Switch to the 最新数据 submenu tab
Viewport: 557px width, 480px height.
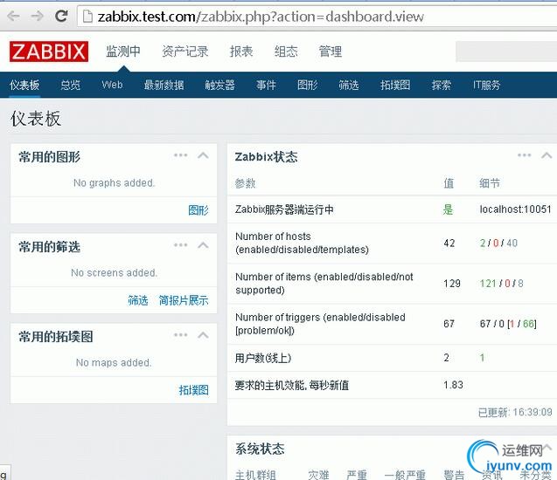(x=164, y=85)
